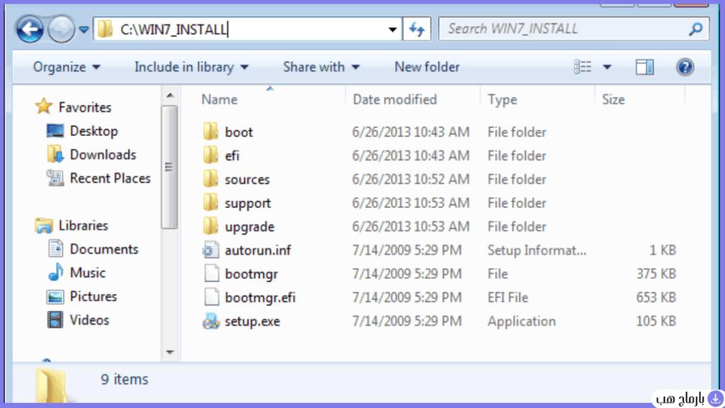Sort by the Size column header
The height and width of the screenshot is (408, 725).
coord(613,99)
